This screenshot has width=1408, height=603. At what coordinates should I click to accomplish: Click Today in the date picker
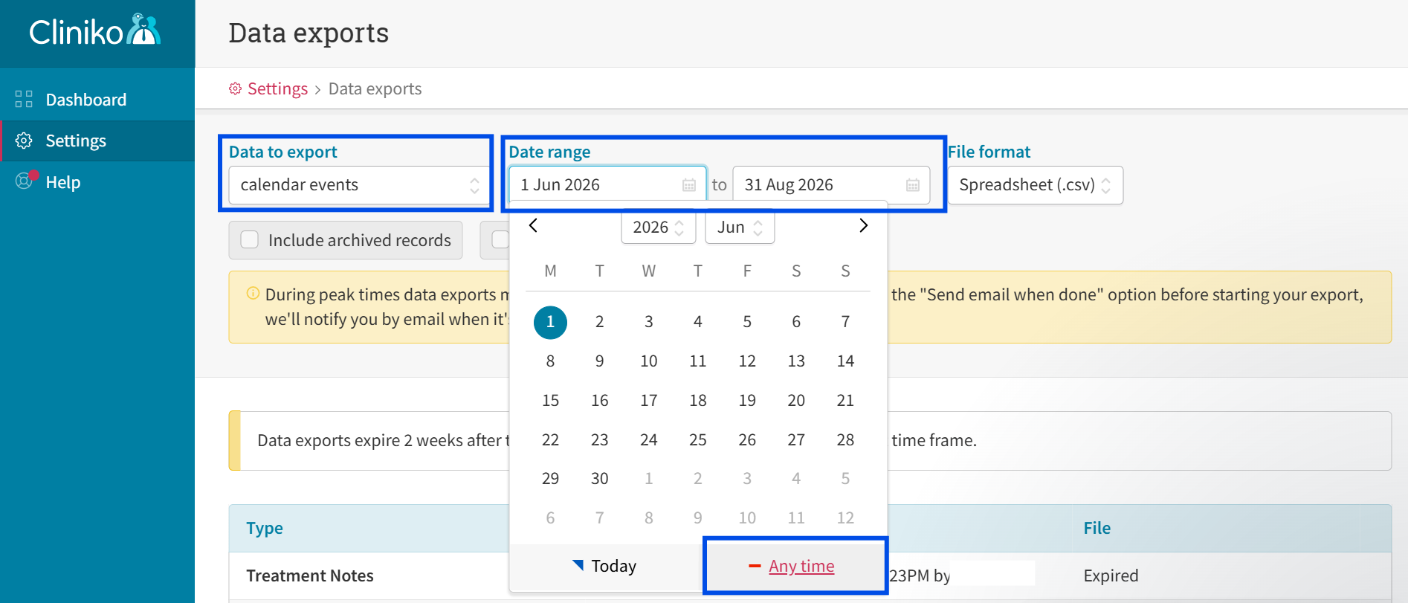coord(605,566)
